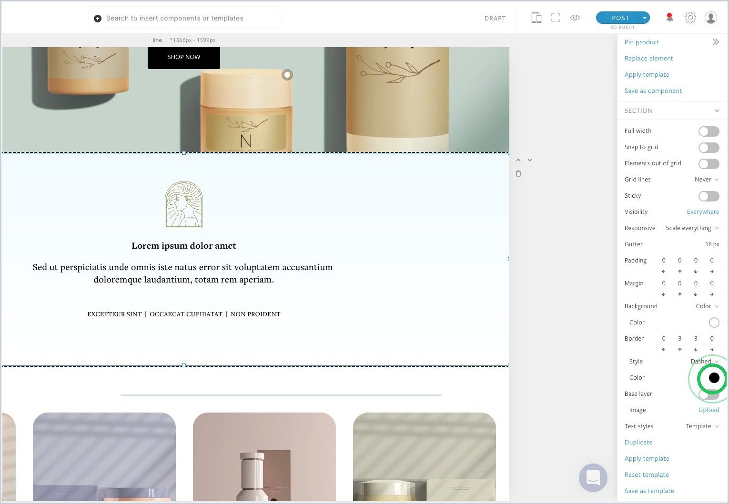The image size is (729, 504).
Task: Select the arched logo illustration
Action: click(x=184, y=204)
